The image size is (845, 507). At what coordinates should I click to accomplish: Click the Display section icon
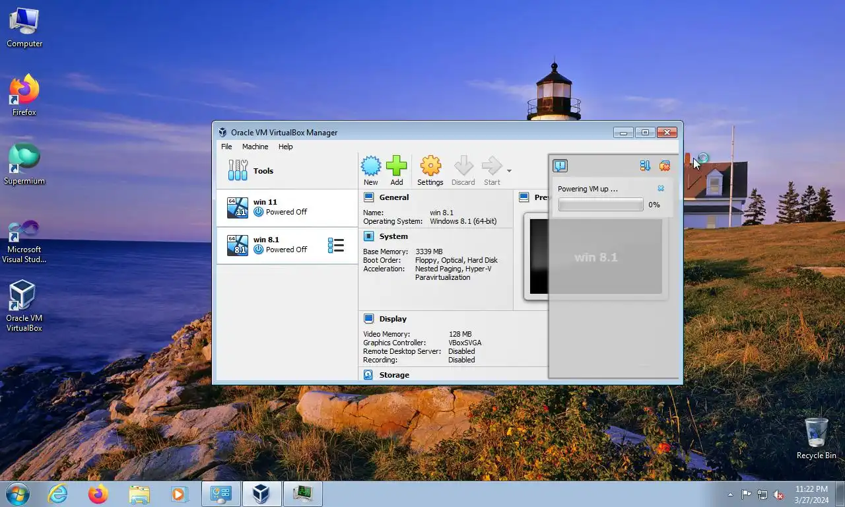368,319
